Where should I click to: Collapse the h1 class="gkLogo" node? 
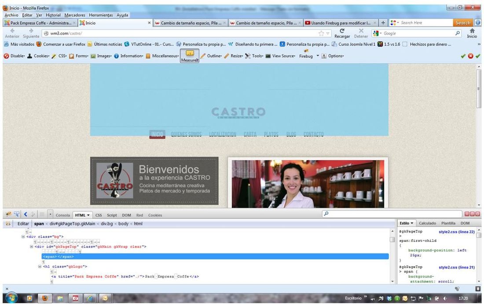coord(40,266)
